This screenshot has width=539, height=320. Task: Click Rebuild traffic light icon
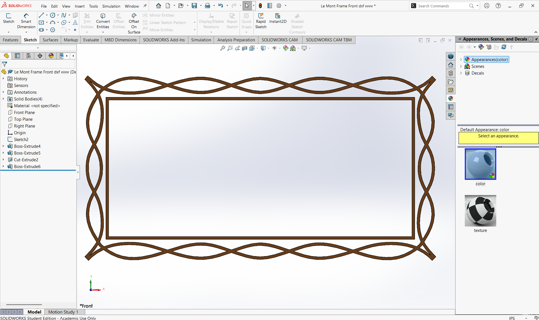pyautogui.click(x=260, y=6)
